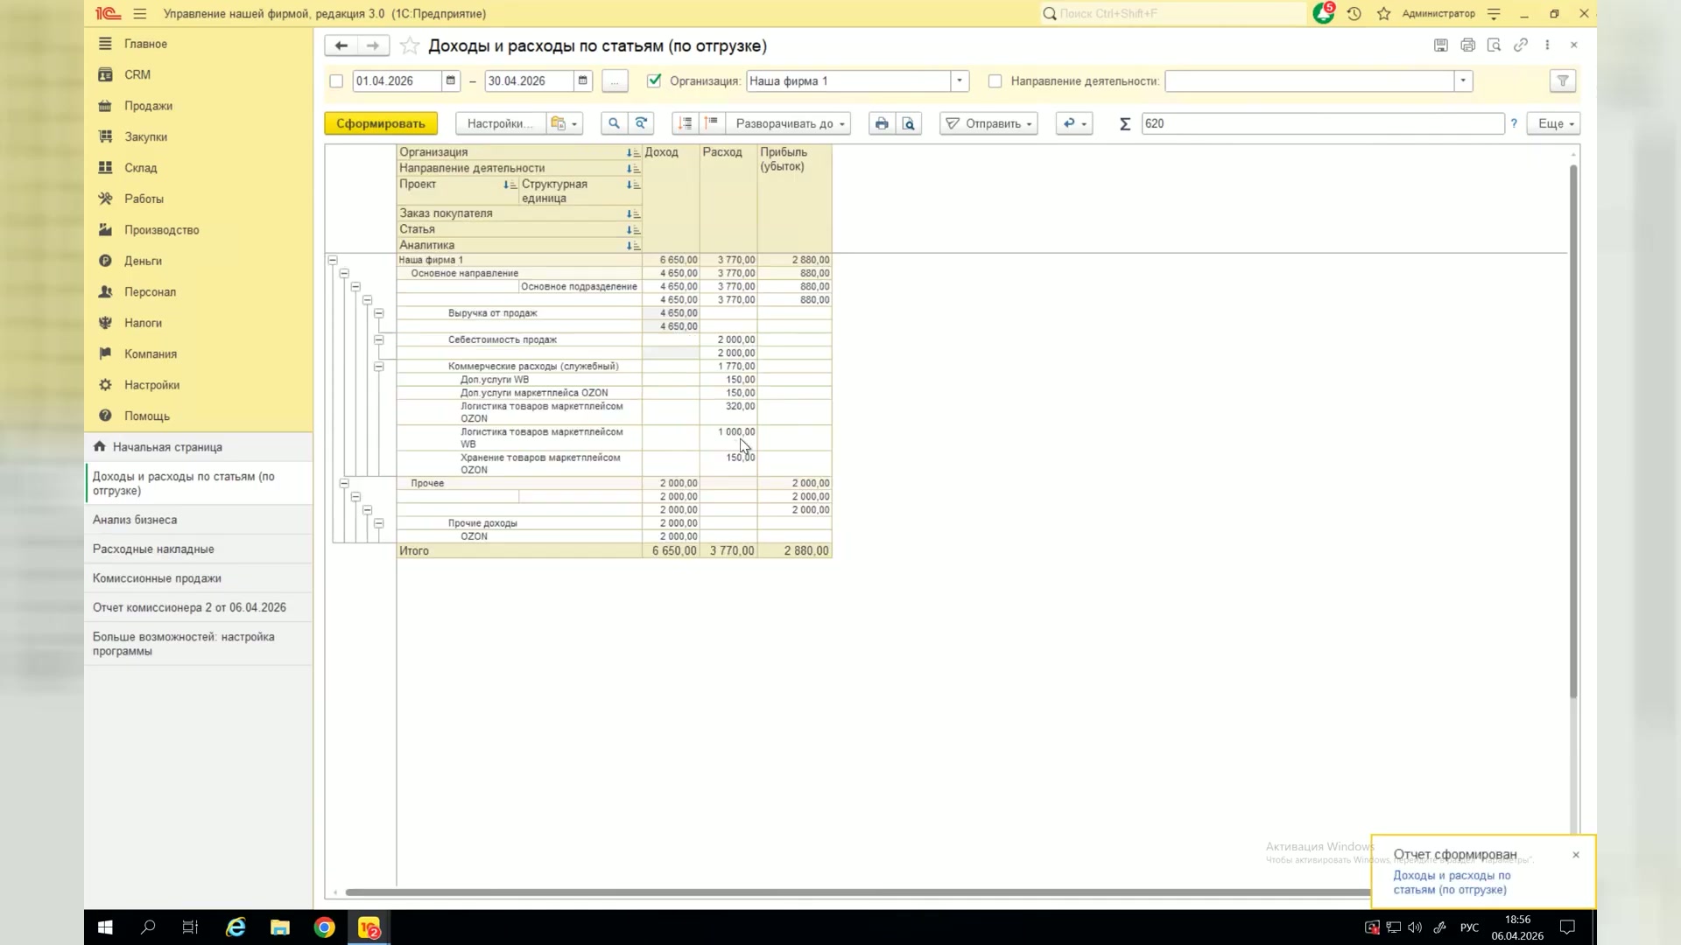Open the history clock icon
This screenshot has width=1681, height=945.
(1354, 14)
